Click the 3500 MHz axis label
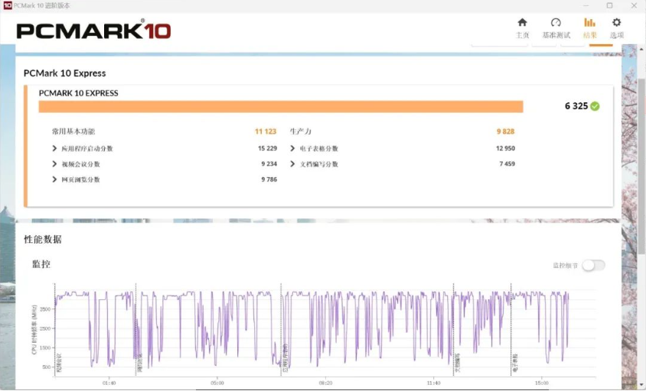The height and width of the screenshot is (391, 646). [45, 309]
